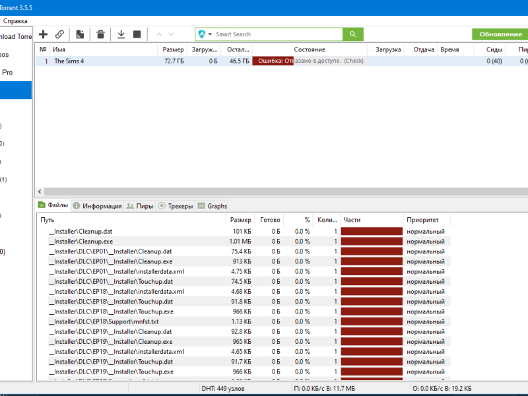Click the horizontal scrollbar track under torrent list
The width and height of the screenshot is (528, 396).
click(286, 191)
